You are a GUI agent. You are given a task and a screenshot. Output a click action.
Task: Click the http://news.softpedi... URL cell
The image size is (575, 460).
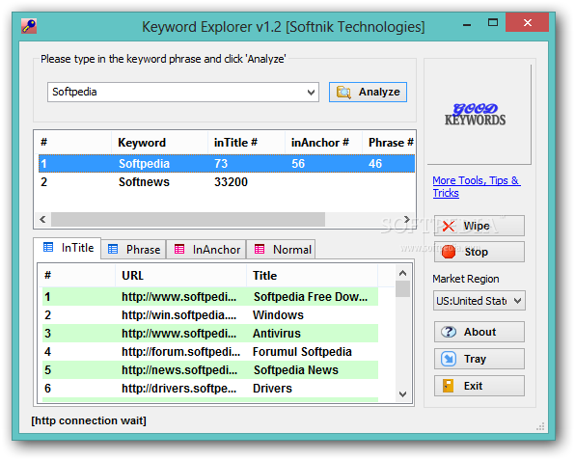179,370
